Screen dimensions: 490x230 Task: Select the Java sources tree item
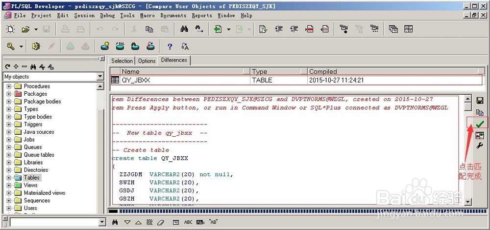(x=39, y=132)
